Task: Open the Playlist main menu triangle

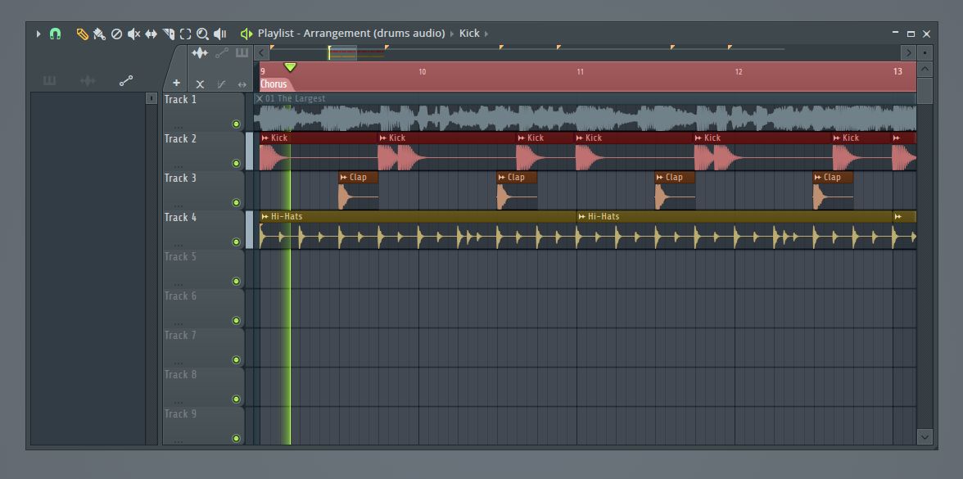Action: (38, 34)
